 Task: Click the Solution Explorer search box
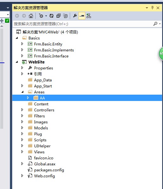pyautogui.click(x=83, y=24)
